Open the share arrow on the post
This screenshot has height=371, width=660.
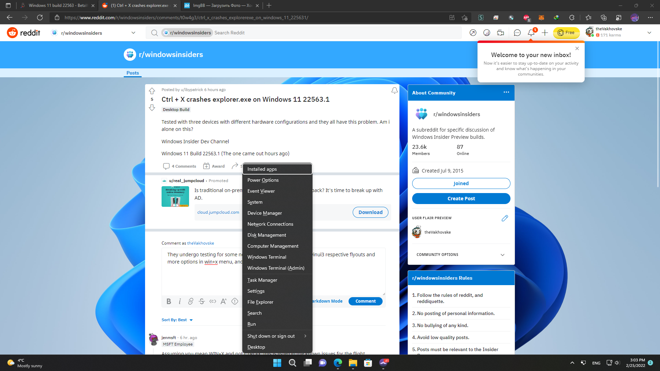235,166
